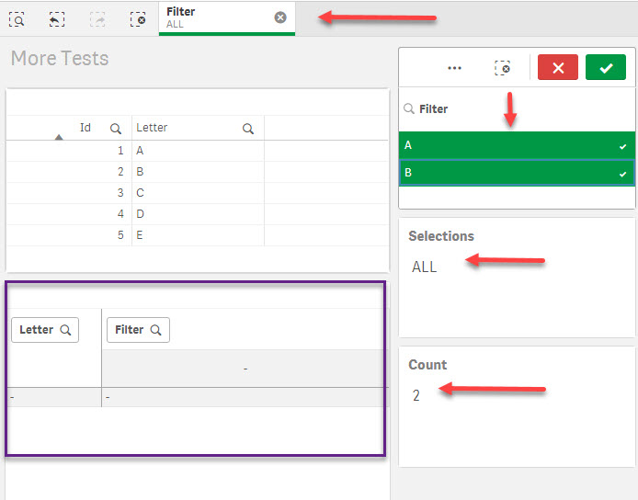Click the Selections KPI title

(x=441, y=236)
